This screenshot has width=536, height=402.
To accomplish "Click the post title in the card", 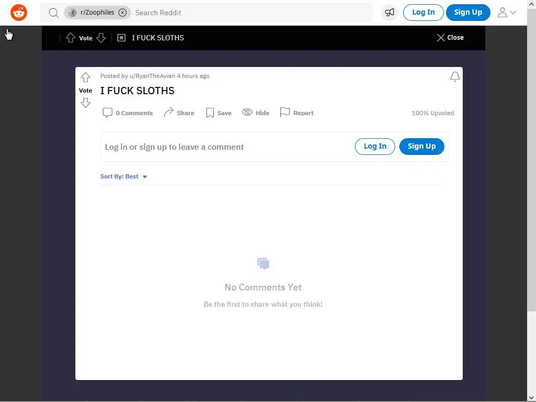I will [137, 91].
